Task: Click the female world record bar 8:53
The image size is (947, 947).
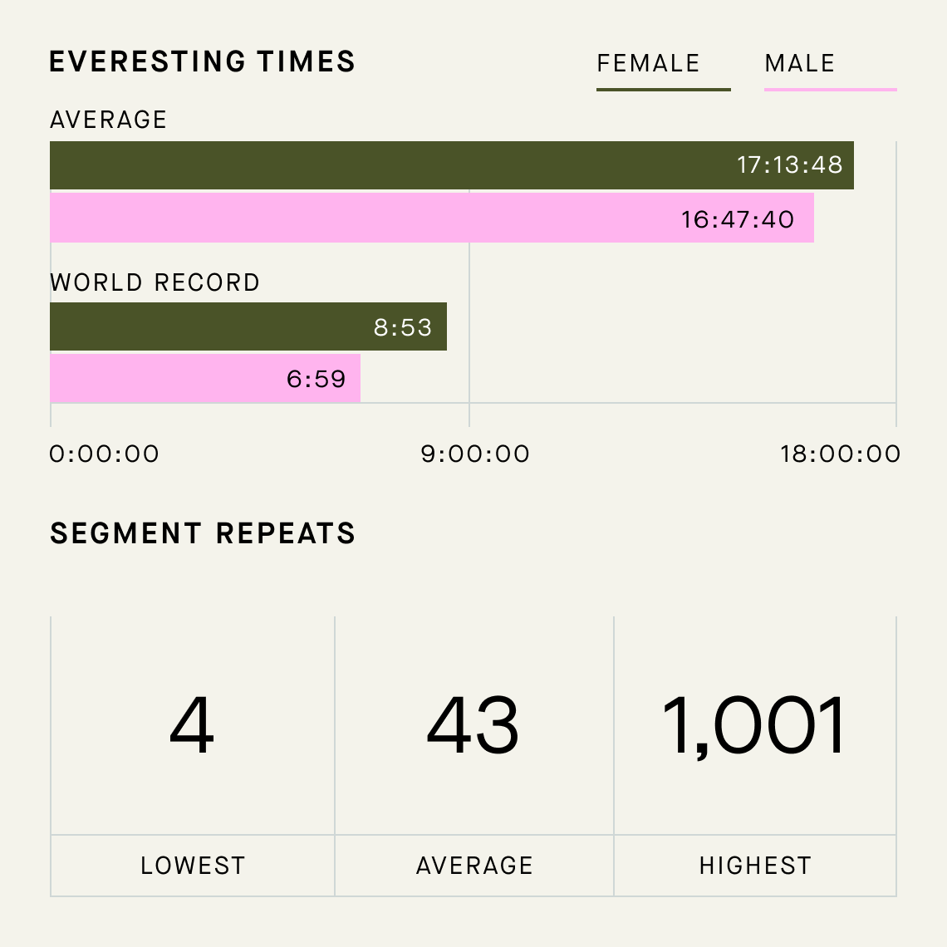Action: (x=248, y=326)
